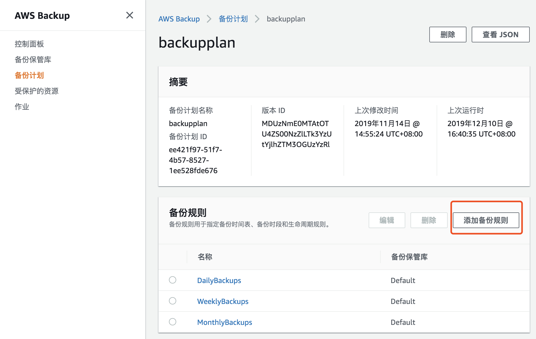Open the WeeklyBackups rule link

(x=223, y=301)
